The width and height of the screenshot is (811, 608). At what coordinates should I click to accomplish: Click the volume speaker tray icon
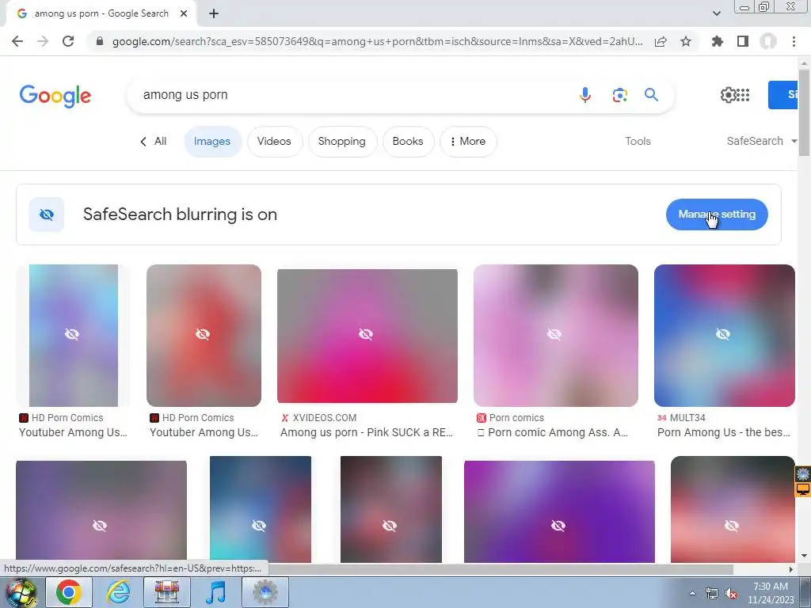[731, 594]
